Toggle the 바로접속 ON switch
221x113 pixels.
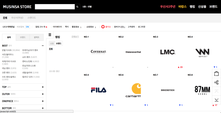pyautogui.click(x=27, y=27)
